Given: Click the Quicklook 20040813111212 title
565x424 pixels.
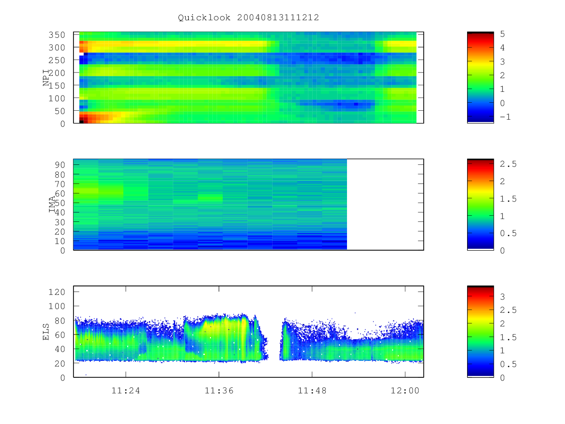Looking at the screenshot, I should coord(249,18).
